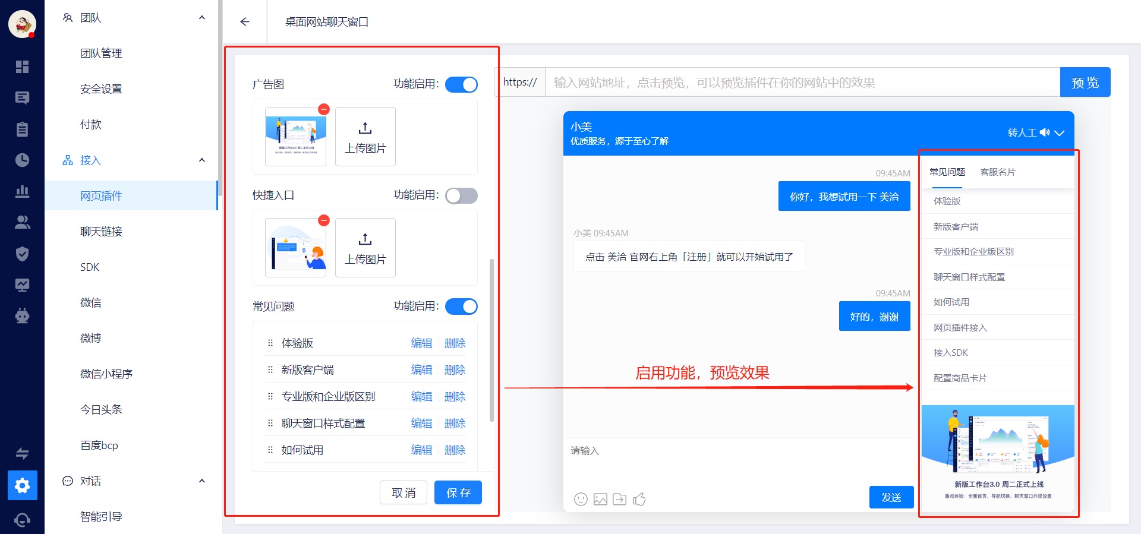Click the 取消 button
Image resolution: width=1141 pixels, height=534 pixels.
(404, 492)
